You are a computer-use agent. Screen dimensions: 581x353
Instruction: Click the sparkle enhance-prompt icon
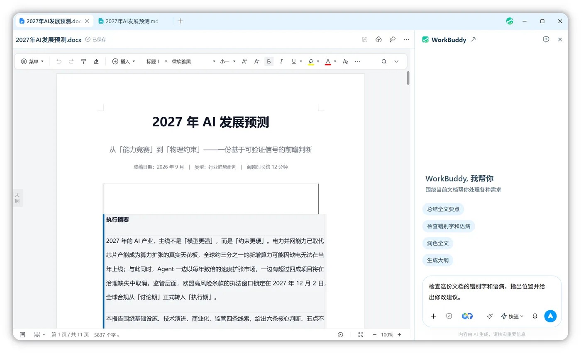[x=490, y=316]
